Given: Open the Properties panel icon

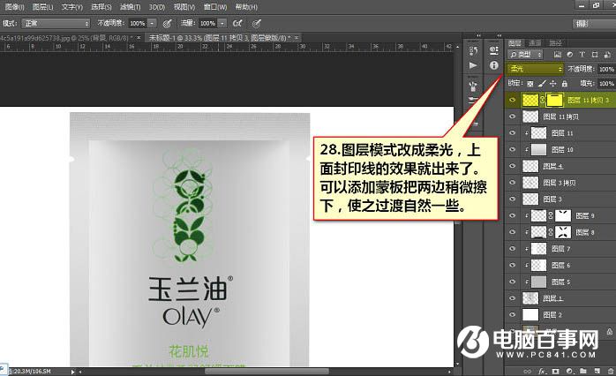Looking at the screenshot, I should [x=494, y=50].
